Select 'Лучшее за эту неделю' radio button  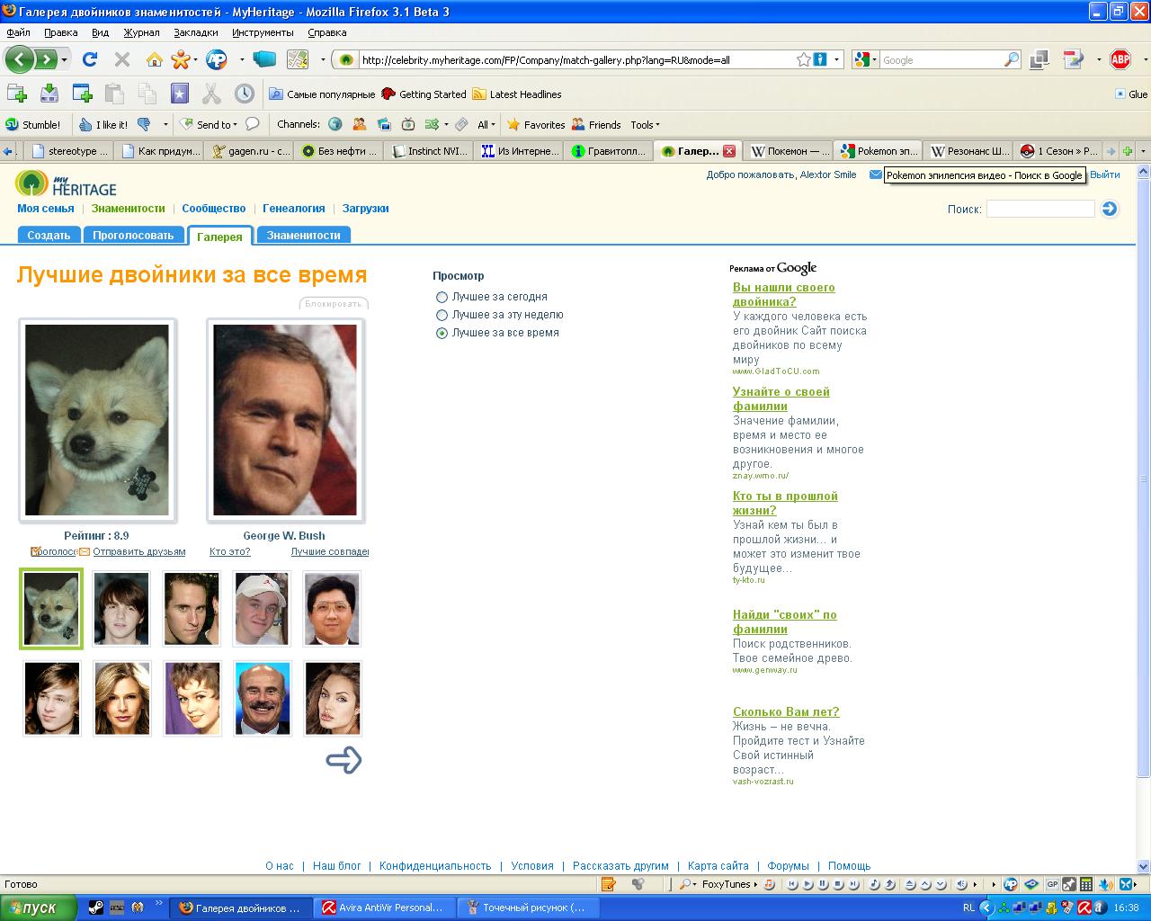(x=442, y=315)
